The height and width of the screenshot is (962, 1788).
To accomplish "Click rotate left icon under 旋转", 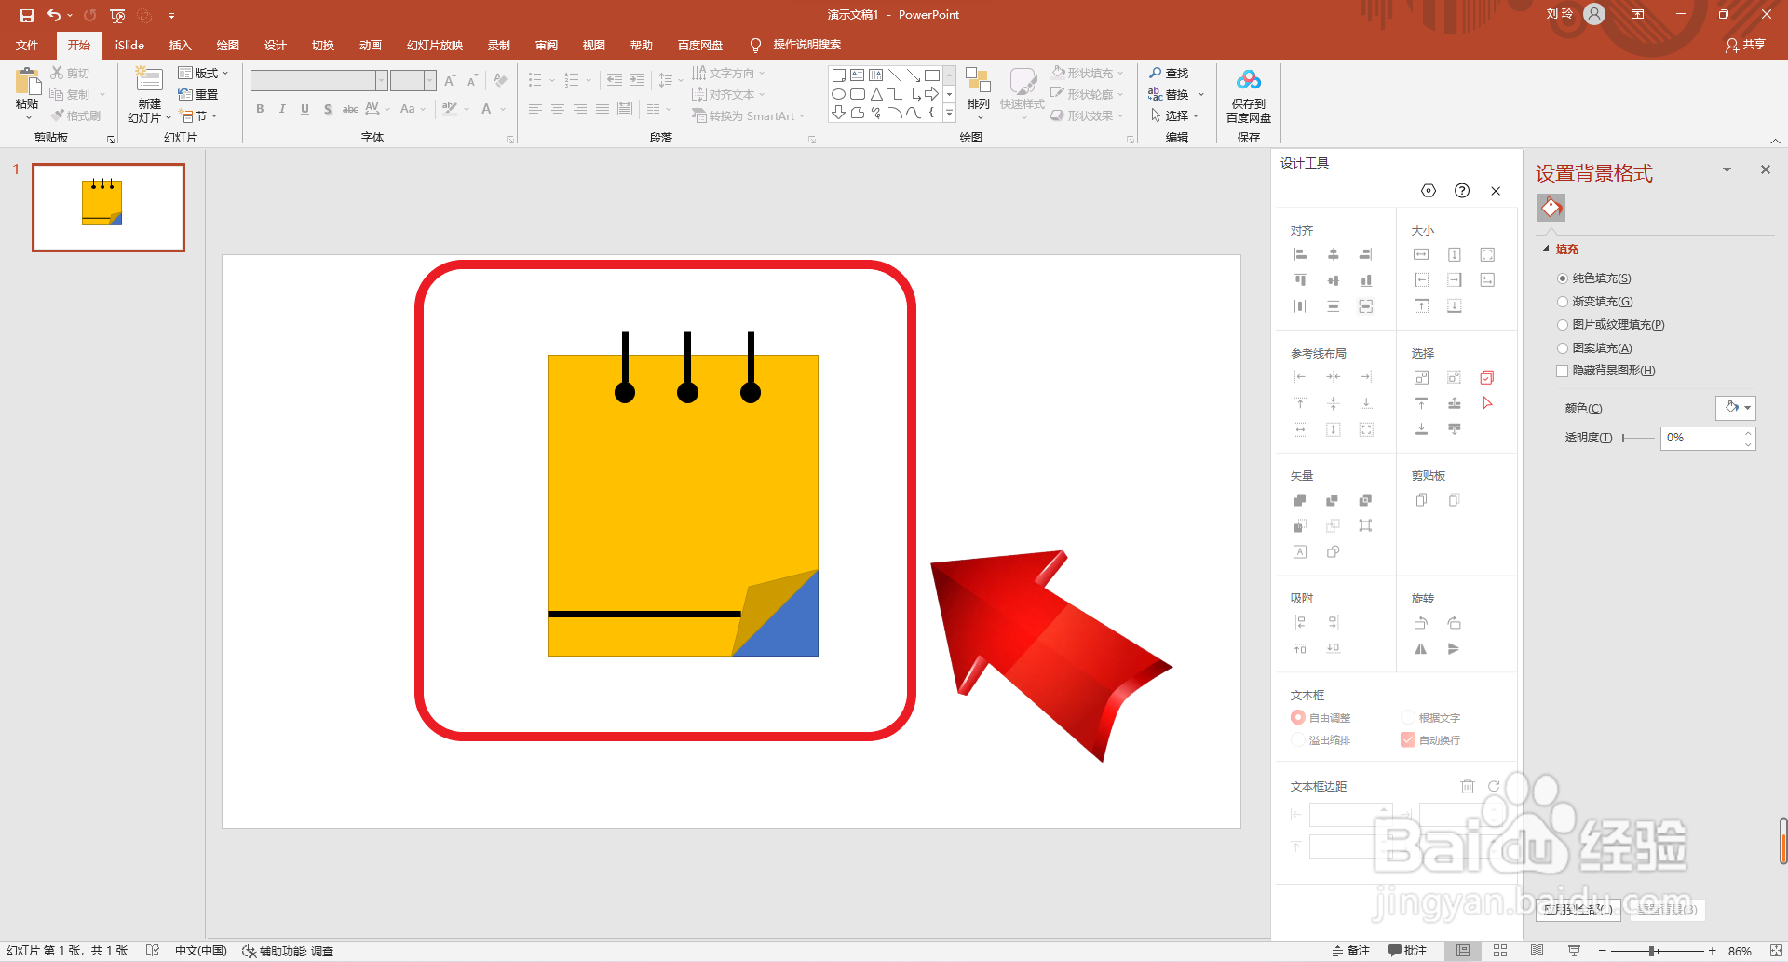I will pyautogui.click(x=1421, y=623).
